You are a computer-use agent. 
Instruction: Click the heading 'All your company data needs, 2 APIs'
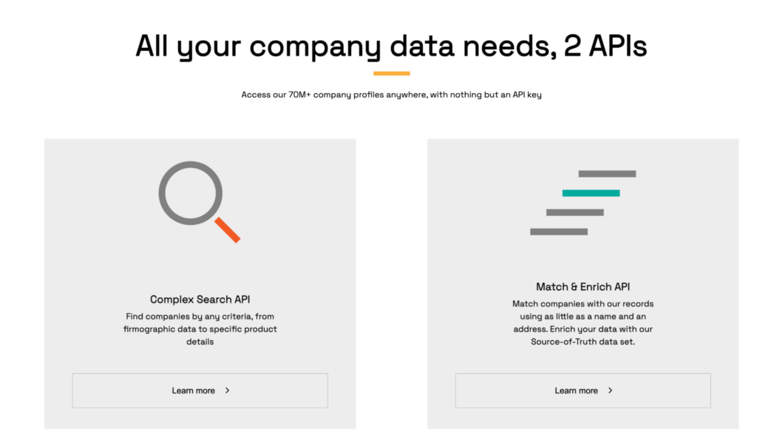point(390,46)
